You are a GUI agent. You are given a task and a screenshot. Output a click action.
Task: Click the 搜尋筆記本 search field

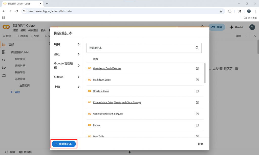coord(144,48)
